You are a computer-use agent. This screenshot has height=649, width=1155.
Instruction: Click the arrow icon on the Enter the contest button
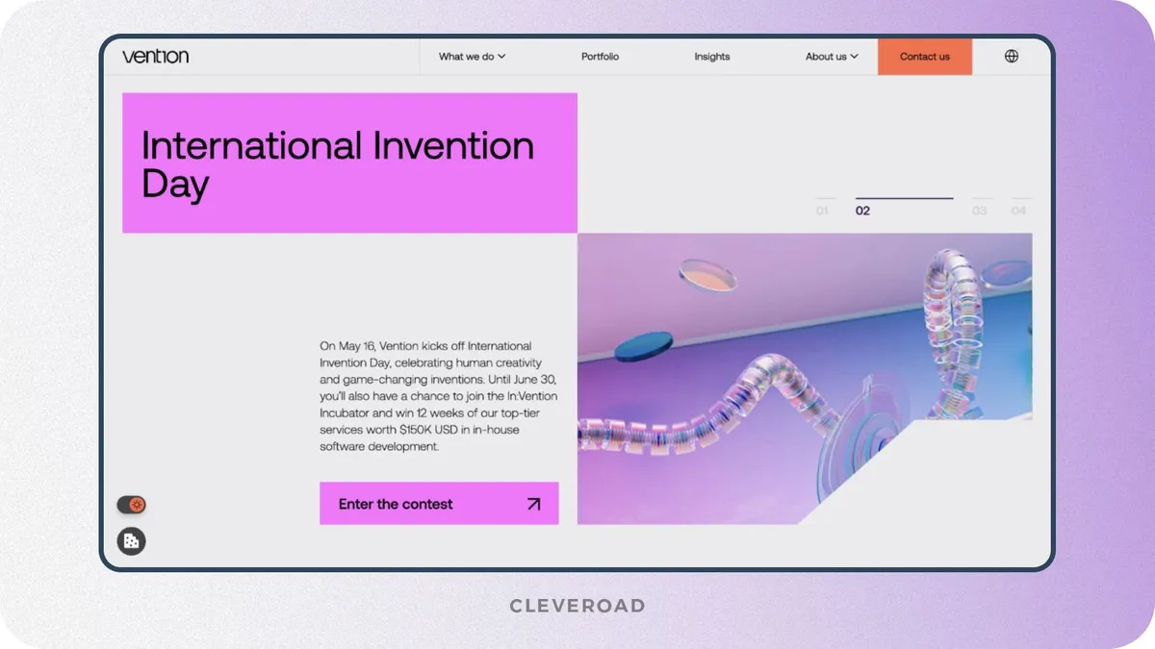coord(533,504)
